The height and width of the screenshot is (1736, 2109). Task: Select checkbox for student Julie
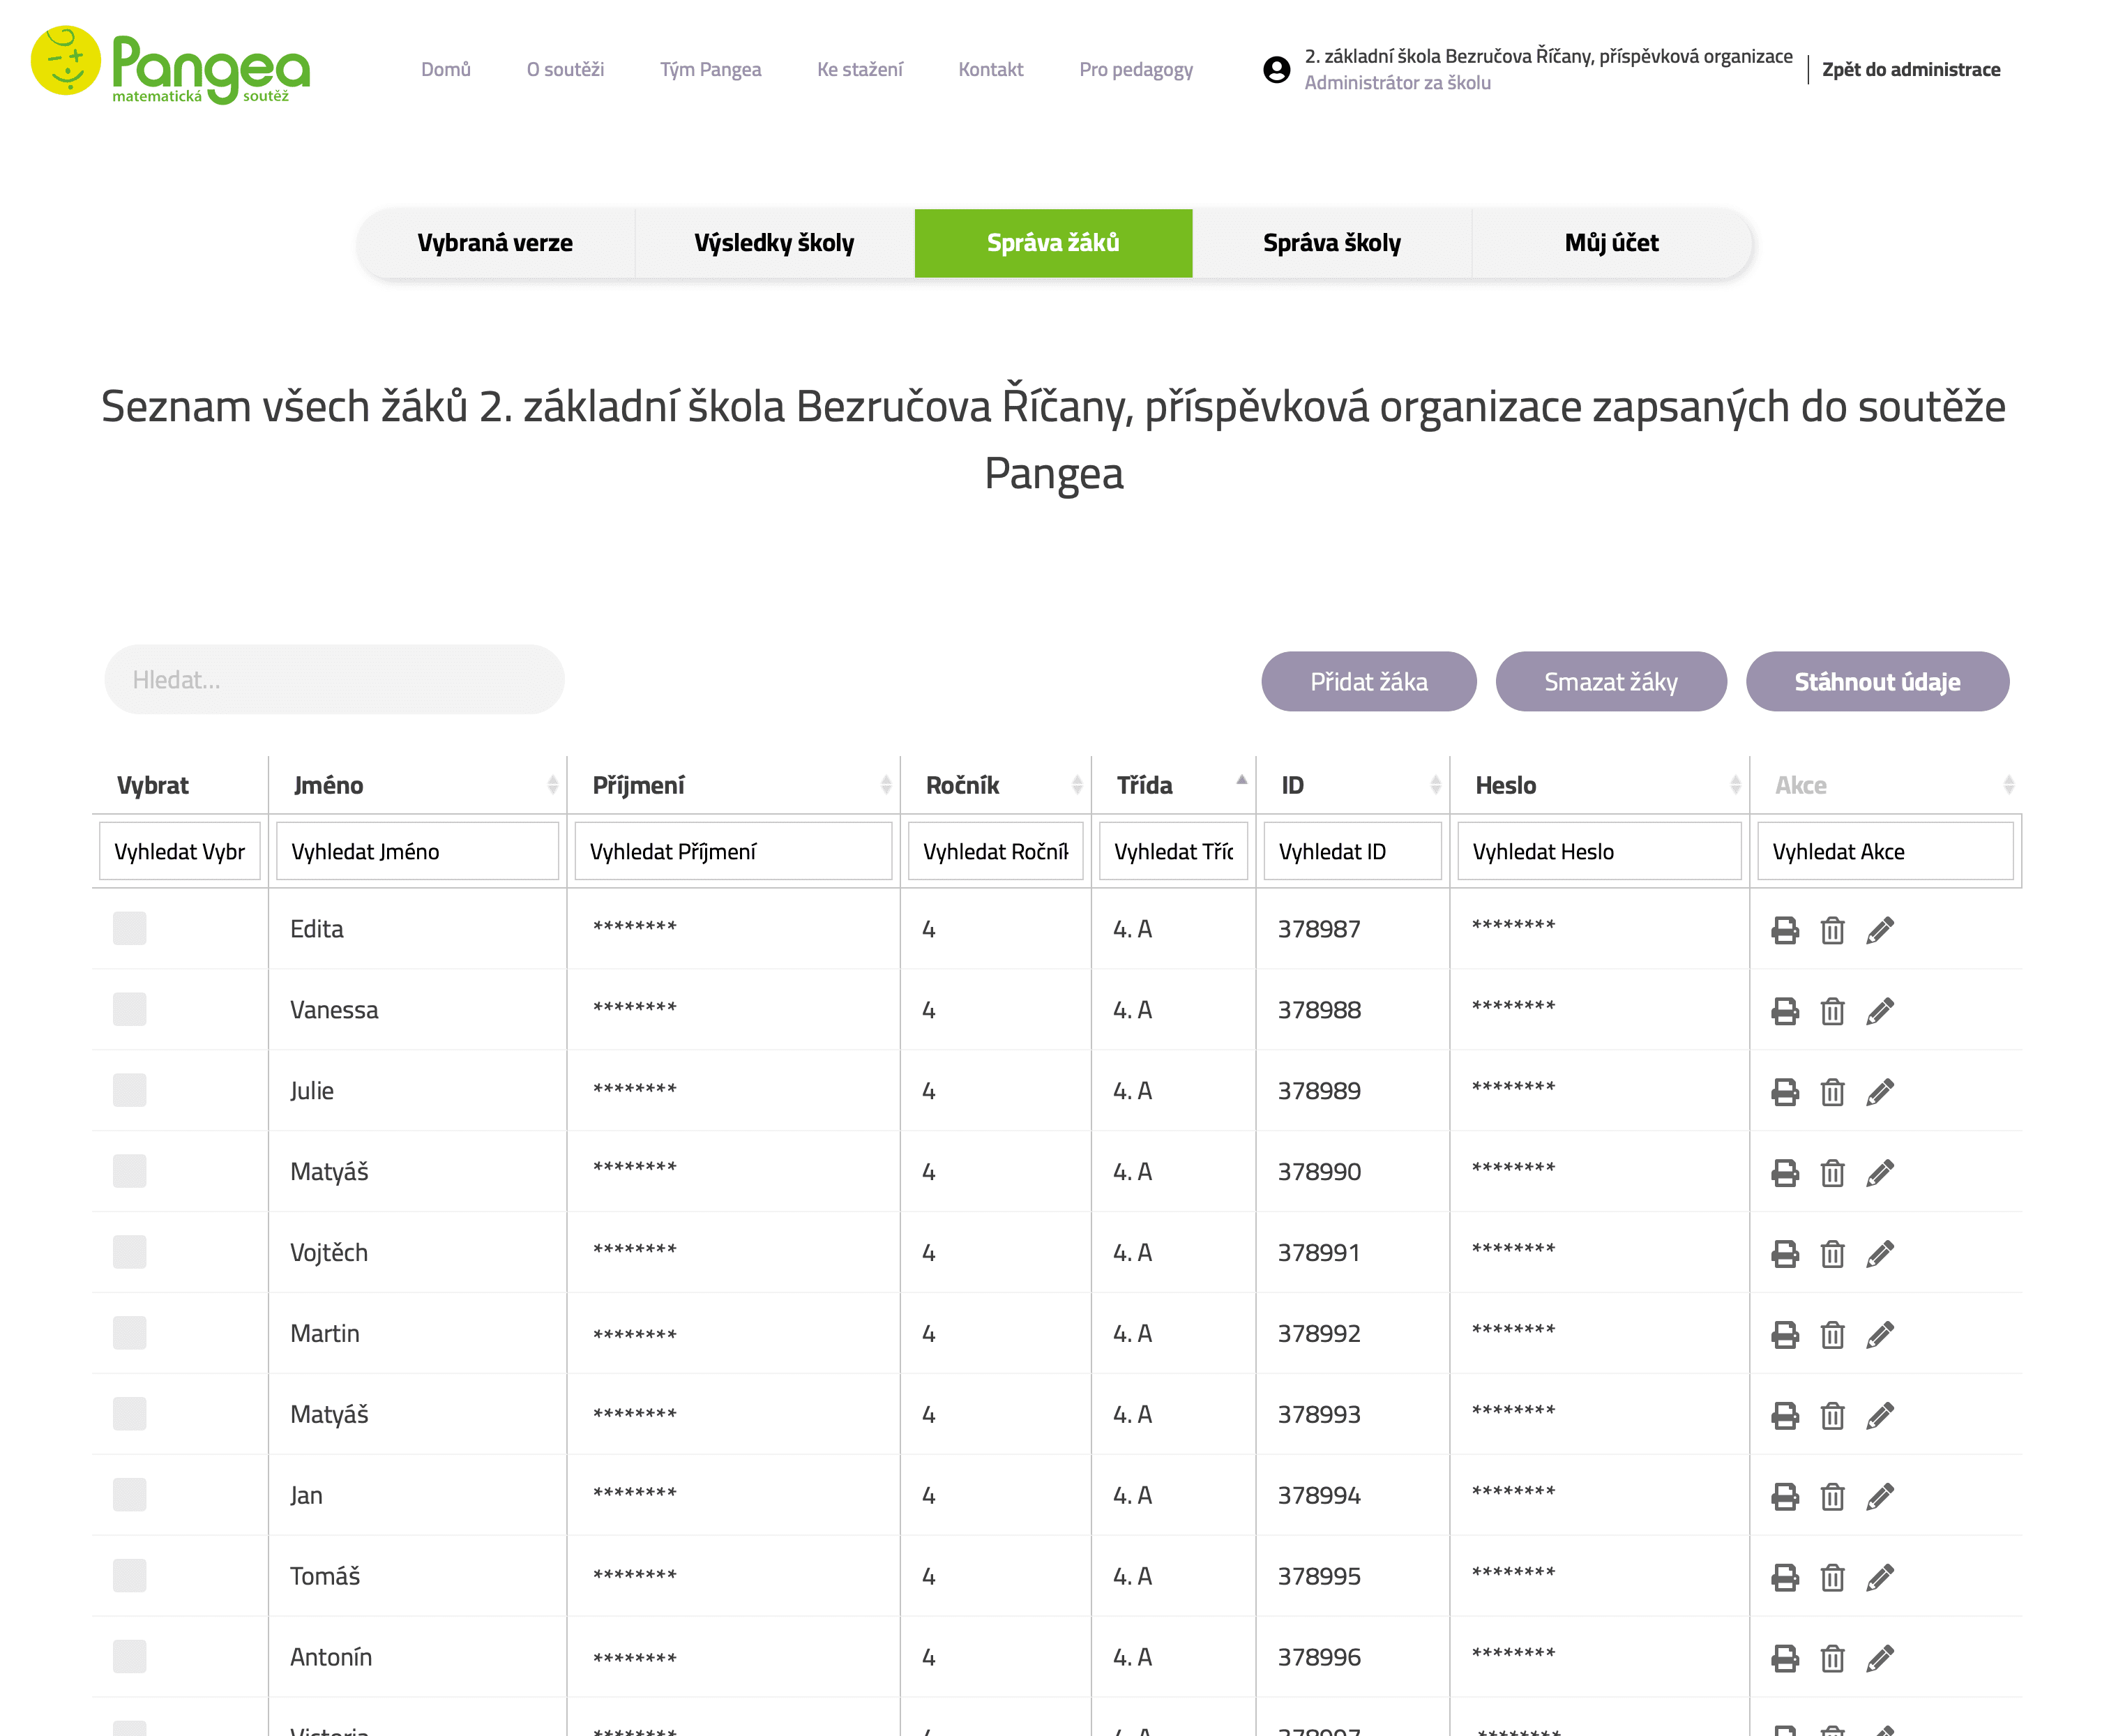[129, 1090]
